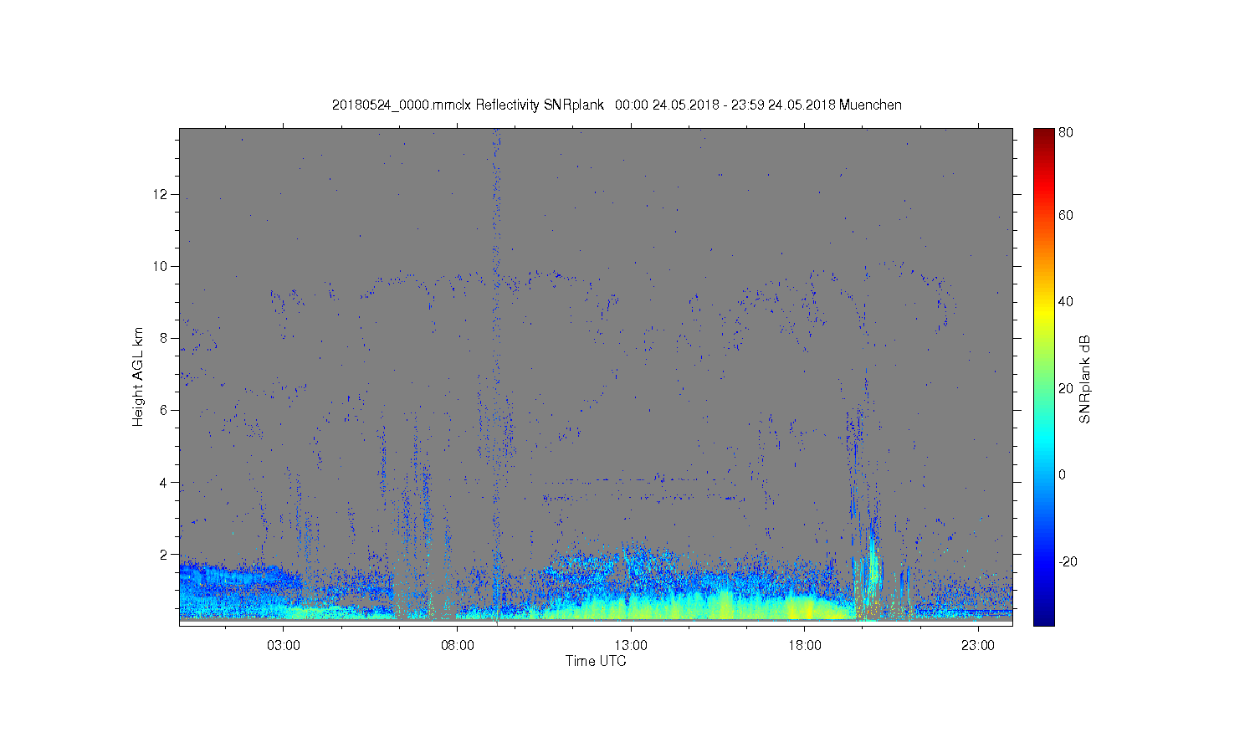Click the 'Time UTC' x-axis label
Screen dimensions: 1255x753
point(596,661)
